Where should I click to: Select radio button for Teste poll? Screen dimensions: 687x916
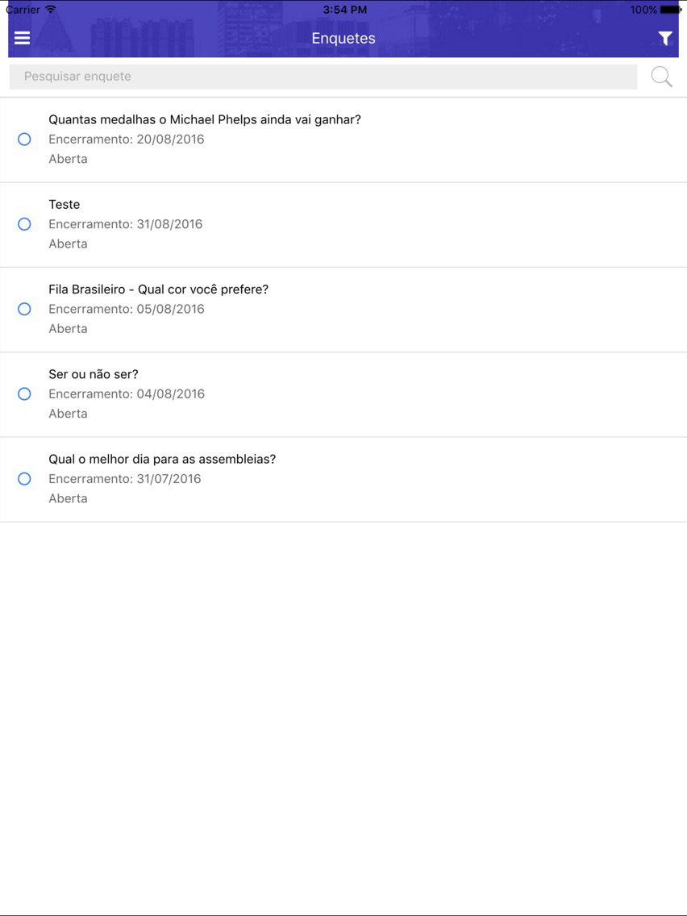[24, 223]
